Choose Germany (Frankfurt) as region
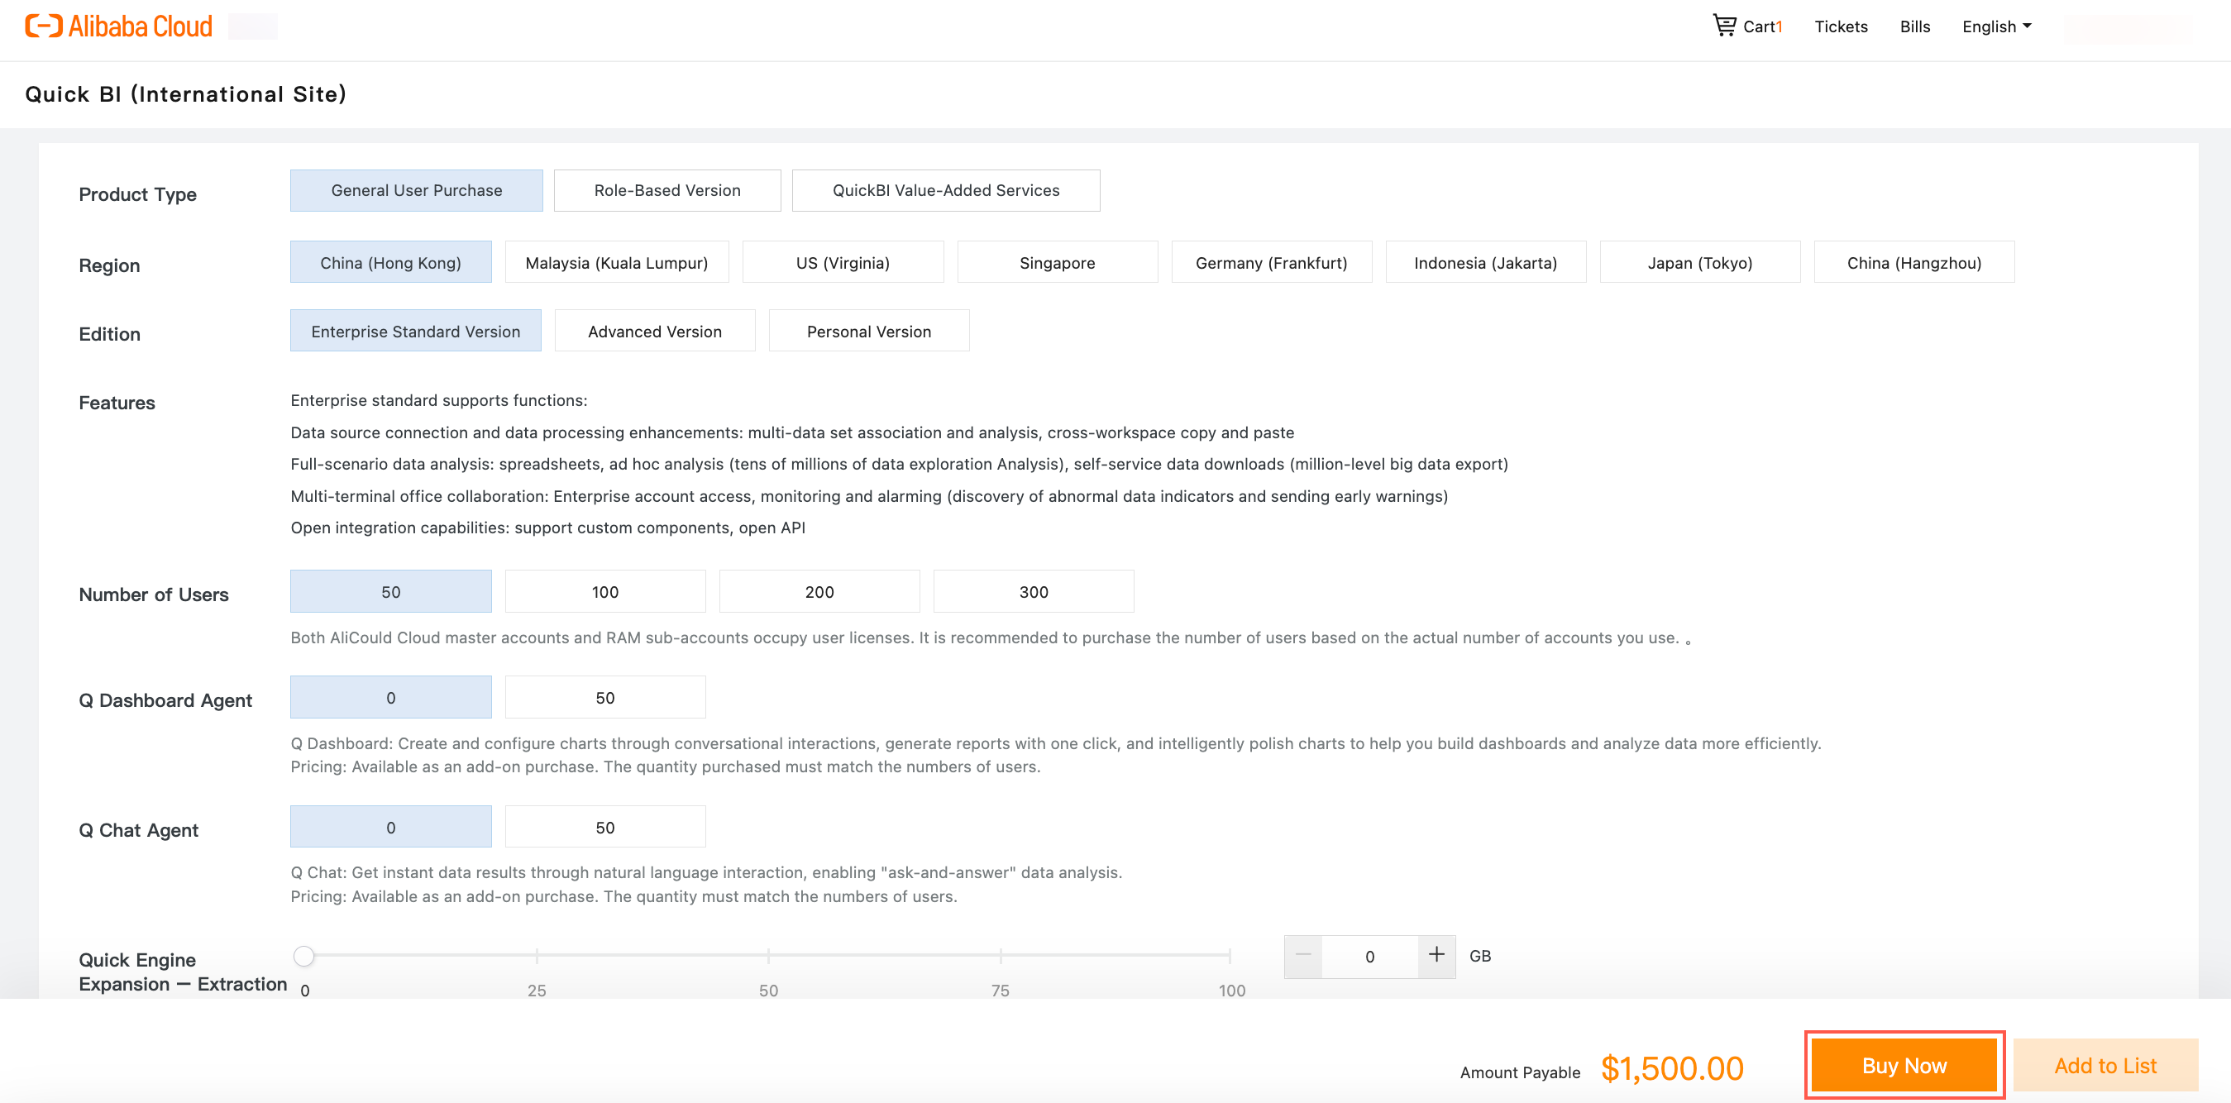This screenshot has width=2231, height=1103. click(x=1270, y=262)
